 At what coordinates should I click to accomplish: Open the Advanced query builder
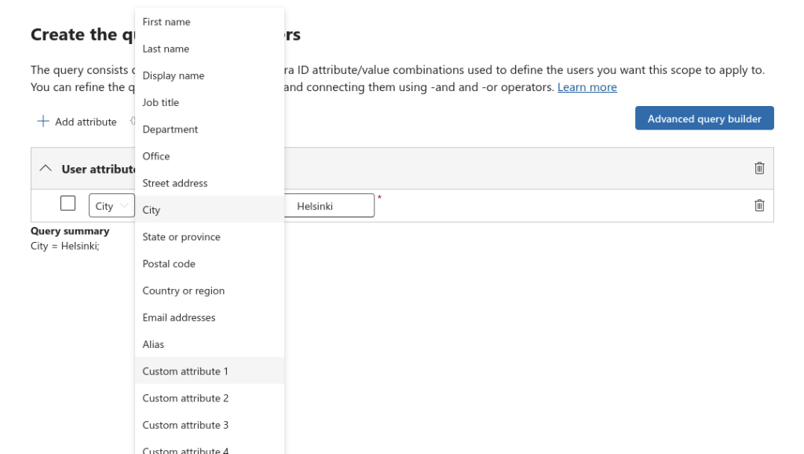click(704, 119)
